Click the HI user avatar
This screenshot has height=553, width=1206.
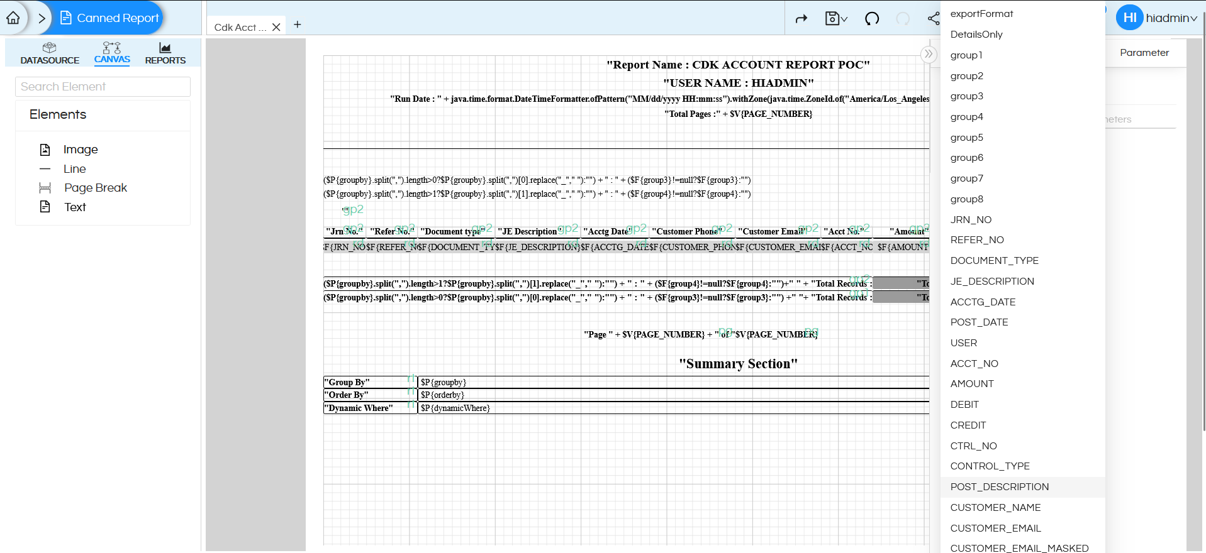tap(1129, 18)
